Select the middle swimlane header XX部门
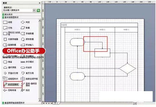The width and height of the screenshot is (156, 107). tap(102, 29)
